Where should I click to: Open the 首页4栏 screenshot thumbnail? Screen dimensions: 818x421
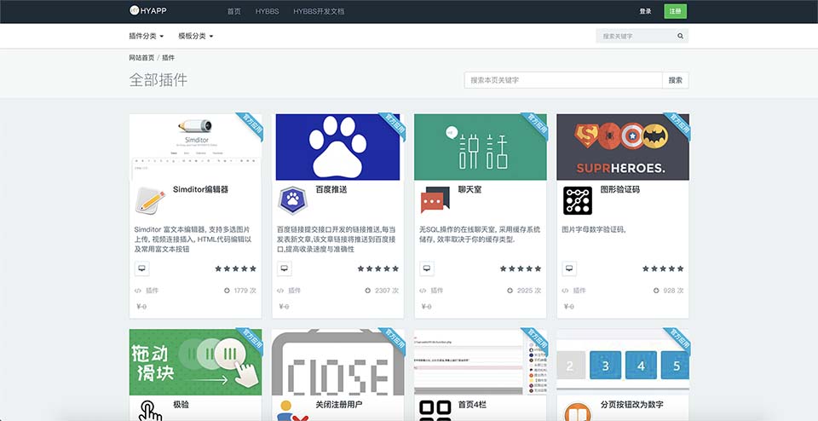(480, 362)
